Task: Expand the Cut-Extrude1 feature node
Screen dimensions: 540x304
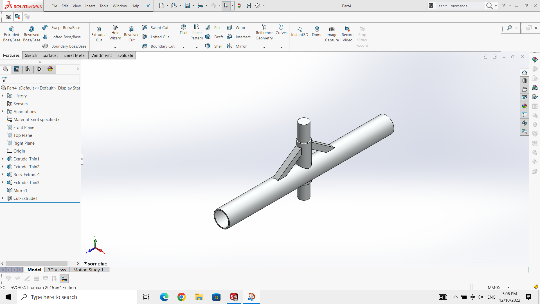Action: 3,198
